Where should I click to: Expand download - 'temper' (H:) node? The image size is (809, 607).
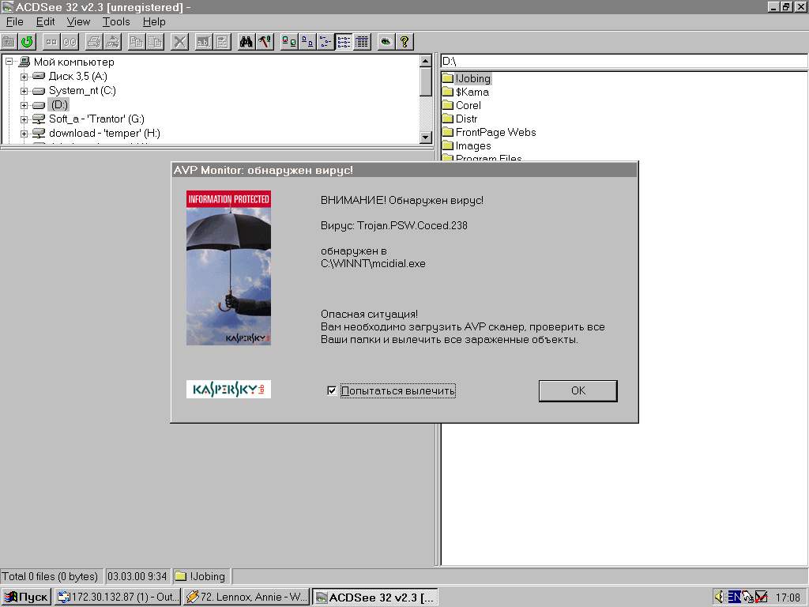(24, 134)
